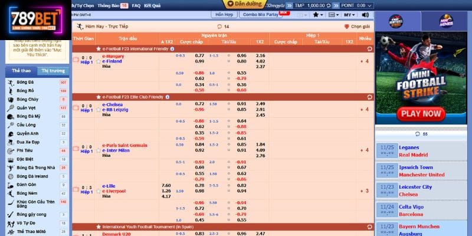Click the Combo Mix Parlay button

(x=261, y=14)
